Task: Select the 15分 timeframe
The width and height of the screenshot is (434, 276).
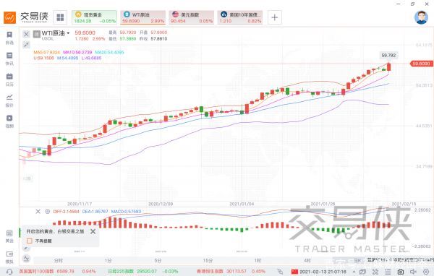Action: (208, 261)
